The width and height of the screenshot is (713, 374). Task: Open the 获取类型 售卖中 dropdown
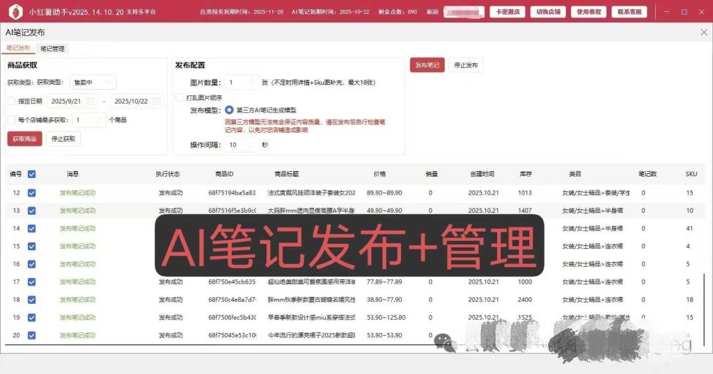tap(93, 82)
